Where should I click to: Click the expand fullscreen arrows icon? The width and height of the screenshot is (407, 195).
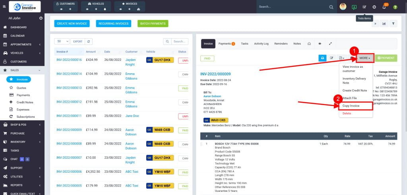tap(330, 44)
